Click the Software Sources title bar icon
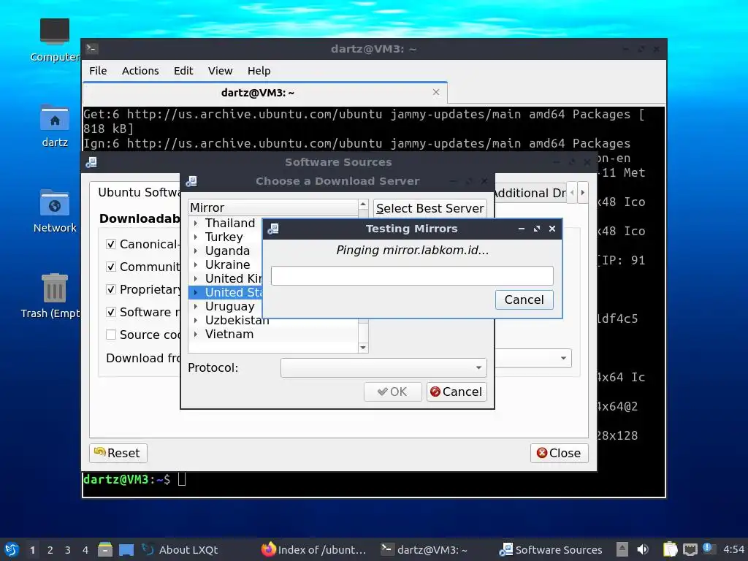The width and height of the screenshot is (748, 561). pyautogui.click(x=91, y=162)
